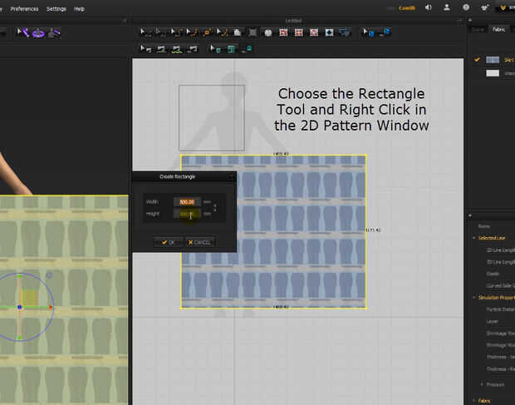Collapse the Simulation Properties section
Image resolution: width=515 pixels, height=405 pixels.
point(473,297)
